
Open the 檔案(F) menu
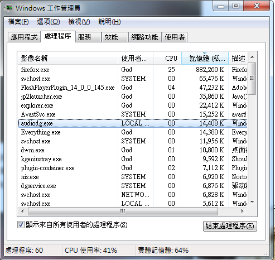[x=18, y=22]
